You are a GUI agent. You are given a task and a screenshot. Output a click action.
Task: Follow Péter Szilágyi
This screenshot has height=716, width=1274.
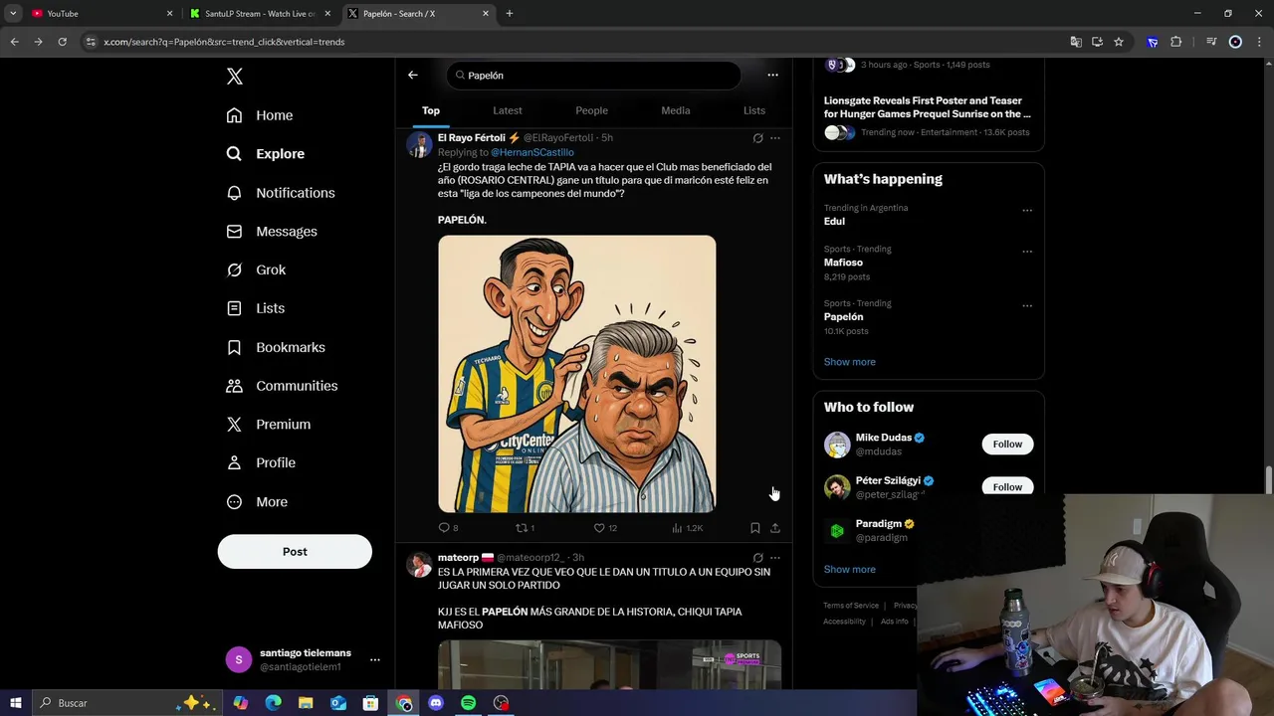[x=1007, y=486]
